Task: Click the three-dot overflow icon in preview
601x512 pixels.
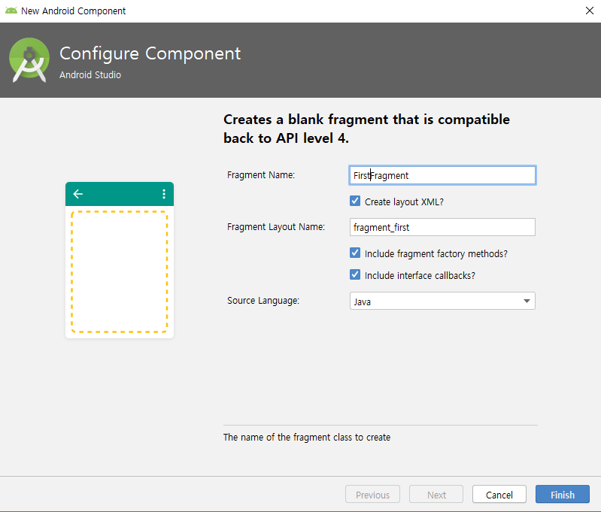Action: (164, 194)
